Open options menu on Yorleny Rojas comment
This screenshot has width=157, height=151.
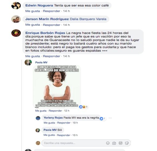(110, 118)
